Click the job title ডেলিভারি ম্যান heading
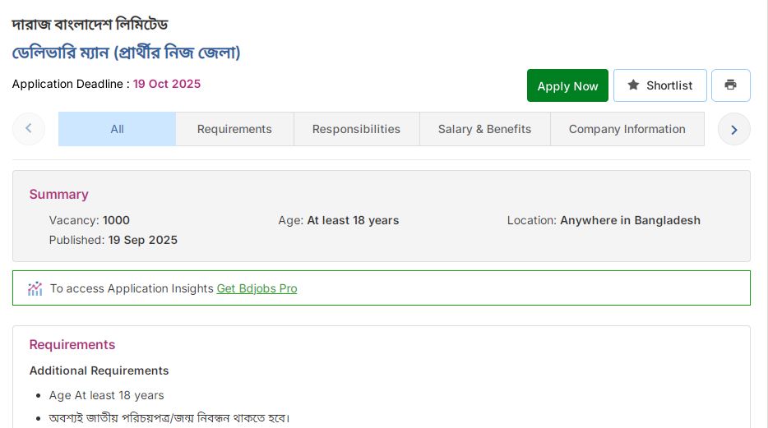This screenshot has width=768, height=428. [127, 53]
